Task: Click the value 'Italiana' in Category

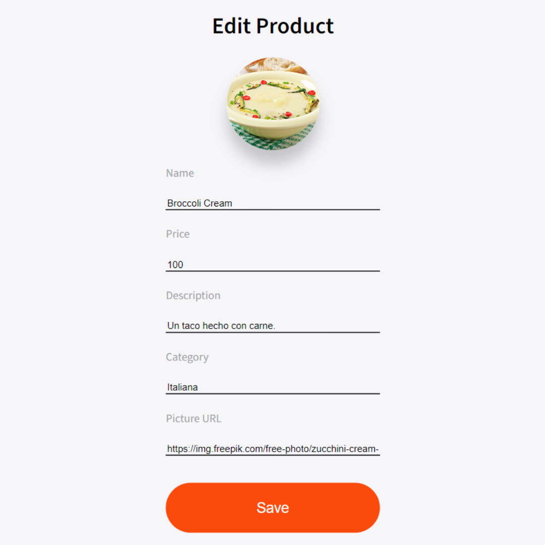Action: pyautogui.click(x=182, y=387)
